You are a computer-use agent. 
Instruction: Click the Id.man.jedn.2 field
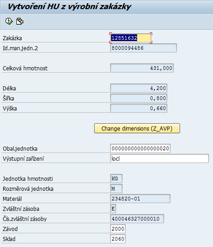[x=144, y=48]
